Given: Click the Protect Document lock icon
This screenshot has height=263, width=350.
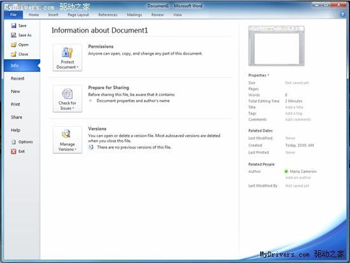Looking at the screenshot, I should 67,53.
